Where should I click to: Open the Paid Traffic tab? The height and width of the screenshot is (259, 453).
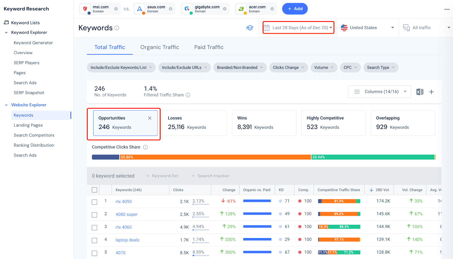pos(209,47)
